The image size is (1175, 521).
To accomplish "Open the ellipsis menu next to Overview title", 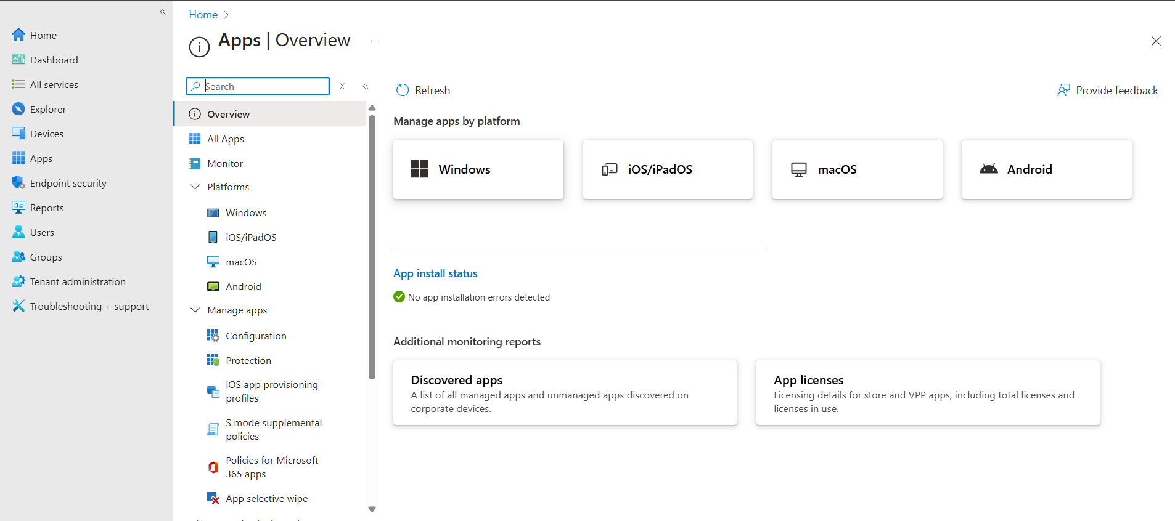I will 375,41.
